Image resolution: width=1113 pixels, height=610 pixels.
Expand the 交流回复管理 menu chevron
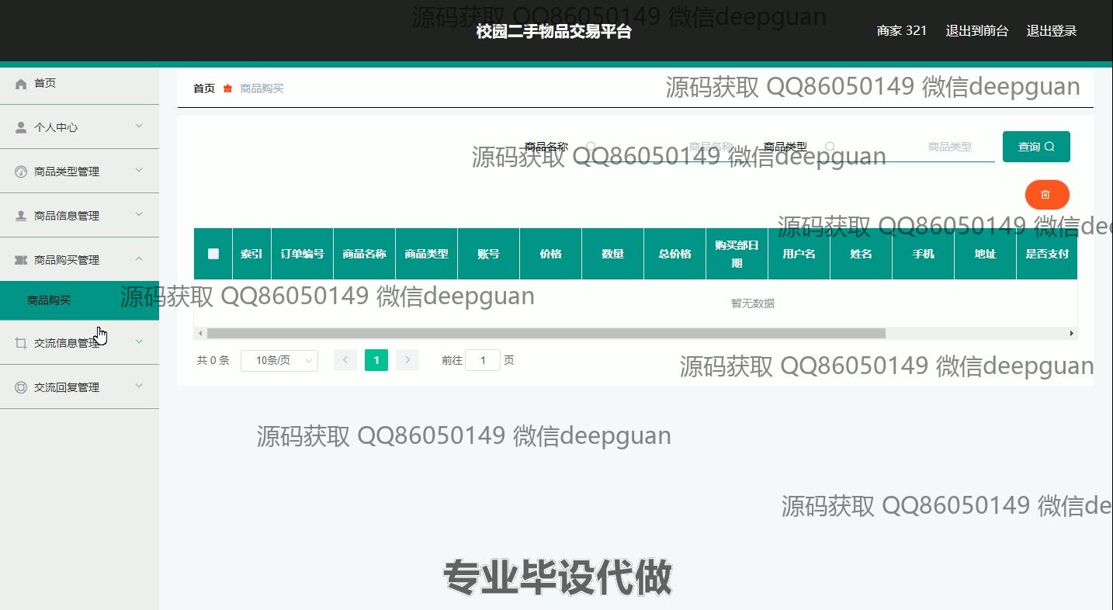[139, 386]
